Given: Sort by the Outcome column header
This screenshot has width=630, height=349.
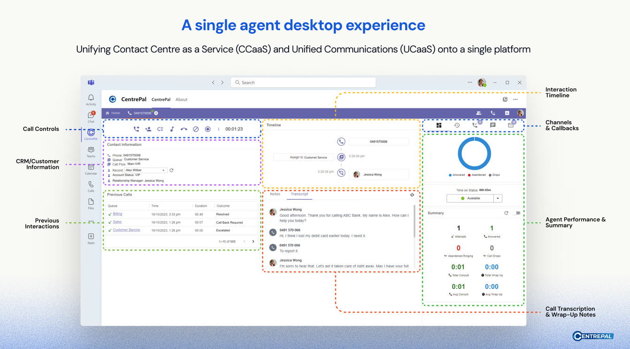Looking at the screenshot, I should tap(223, 206).
